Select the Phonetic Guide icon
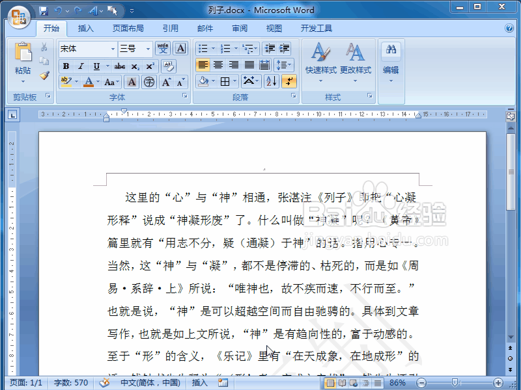The image size is (521, 390). pyautogui.click(x=163, y=48)
